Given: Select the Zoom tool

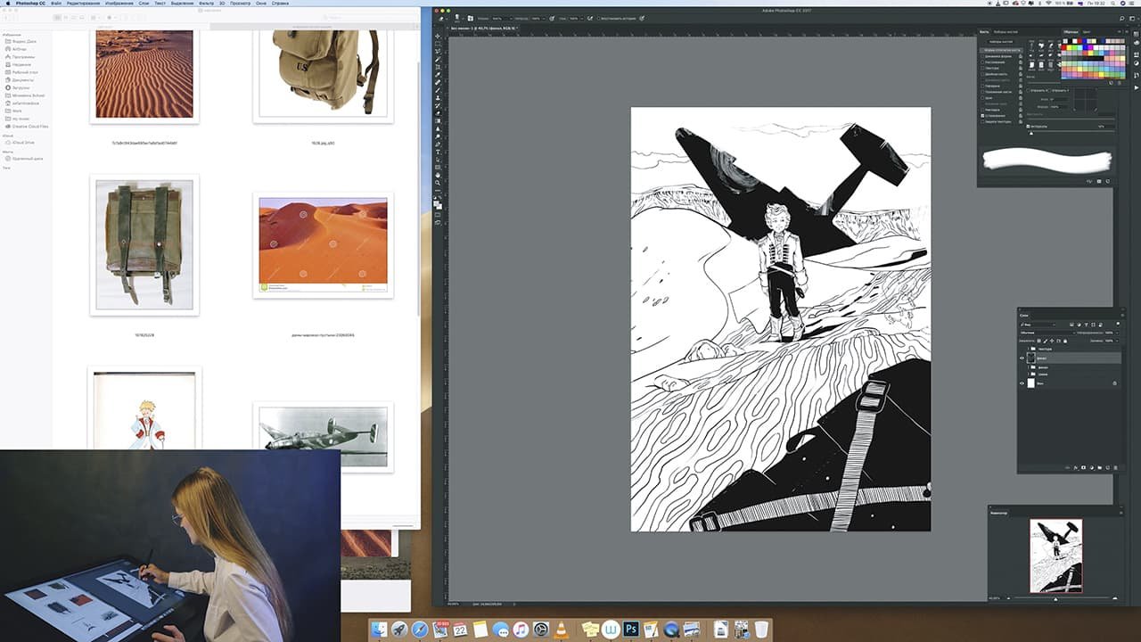Looking at the screenshot, I should [438, 183].
